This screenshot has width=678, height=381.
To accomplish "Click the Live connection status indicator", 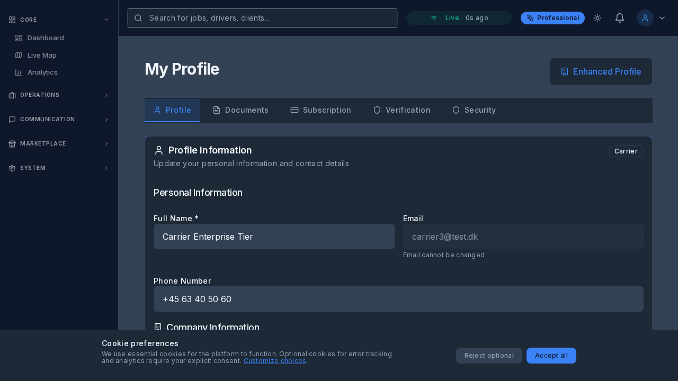I will click(459, 18).
